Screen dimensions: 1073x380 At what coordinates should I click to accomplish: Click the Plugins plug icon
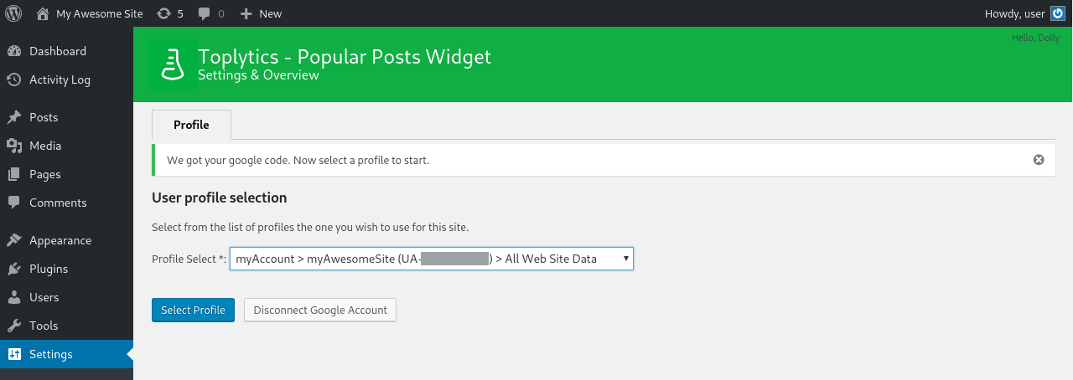[x=14, y=269]
